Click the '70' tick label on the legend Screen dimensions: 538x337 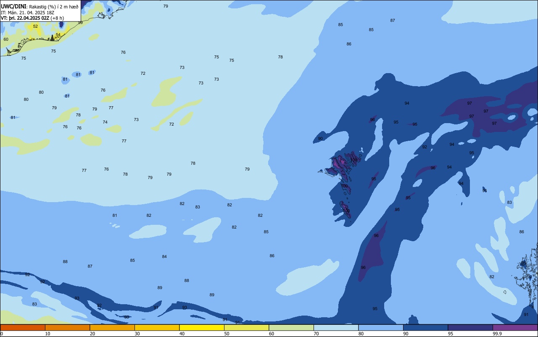[x=316, y=334]
